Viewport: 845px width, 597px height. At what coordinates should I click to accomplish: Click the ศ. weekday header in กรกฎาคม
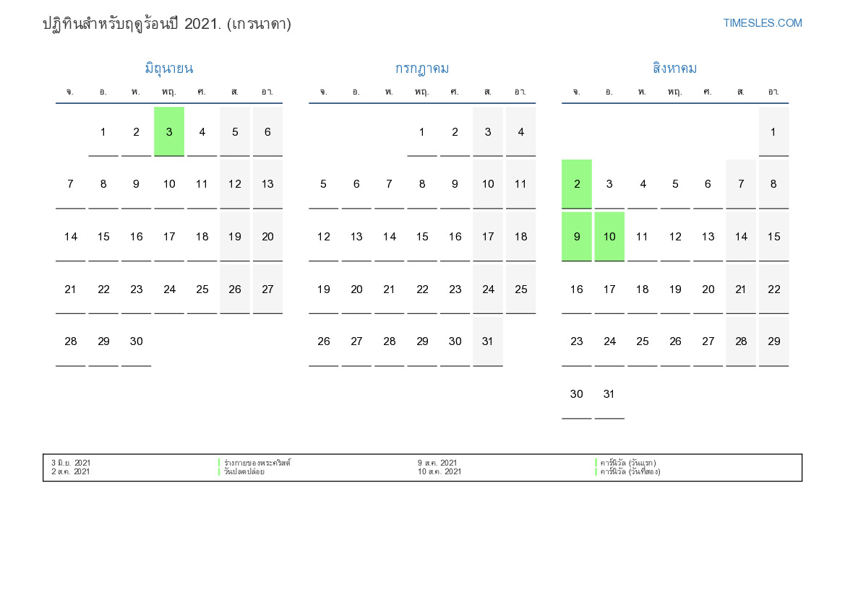click(x=455, y=92)
